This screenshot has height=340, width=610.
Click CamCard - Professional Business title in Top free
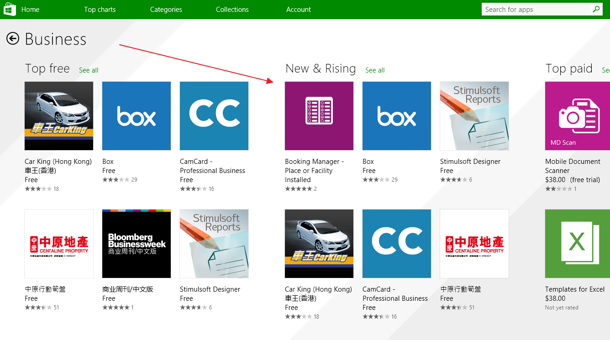(212, 166)
